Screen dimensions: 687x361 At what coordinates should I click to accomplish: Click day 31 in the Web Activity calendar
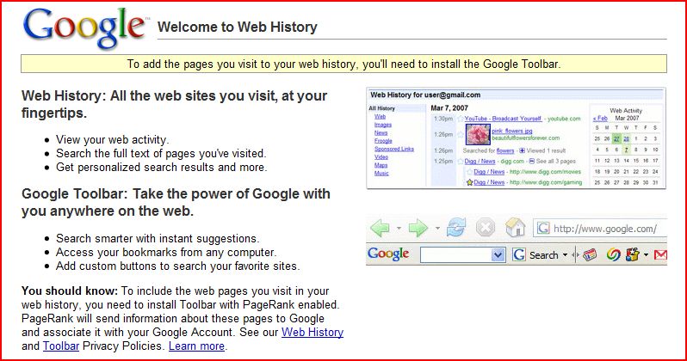pyautogui.click(x=655, y=182)
